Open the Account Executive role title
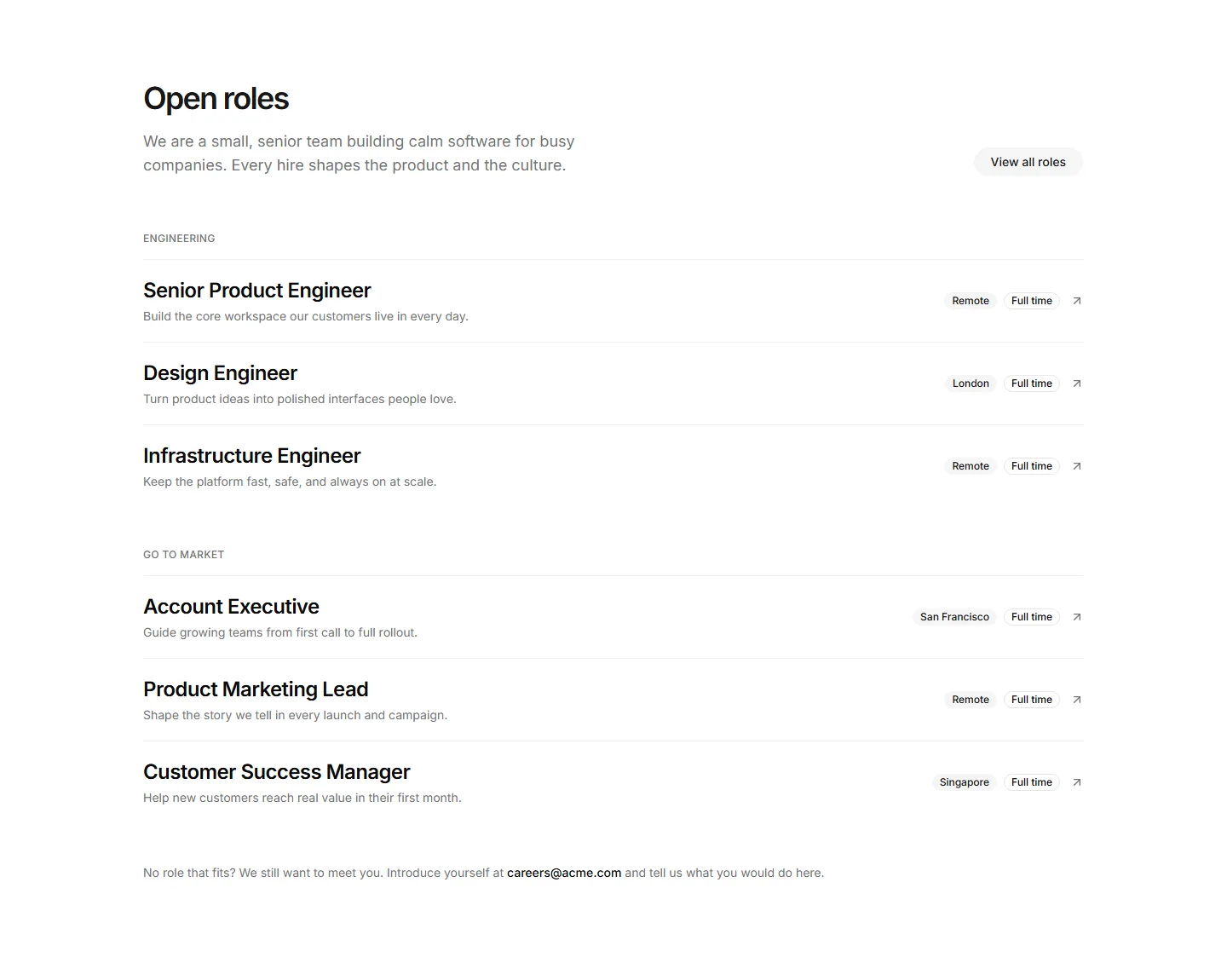This screenshot has height=963, width=1227. point(231,607)
